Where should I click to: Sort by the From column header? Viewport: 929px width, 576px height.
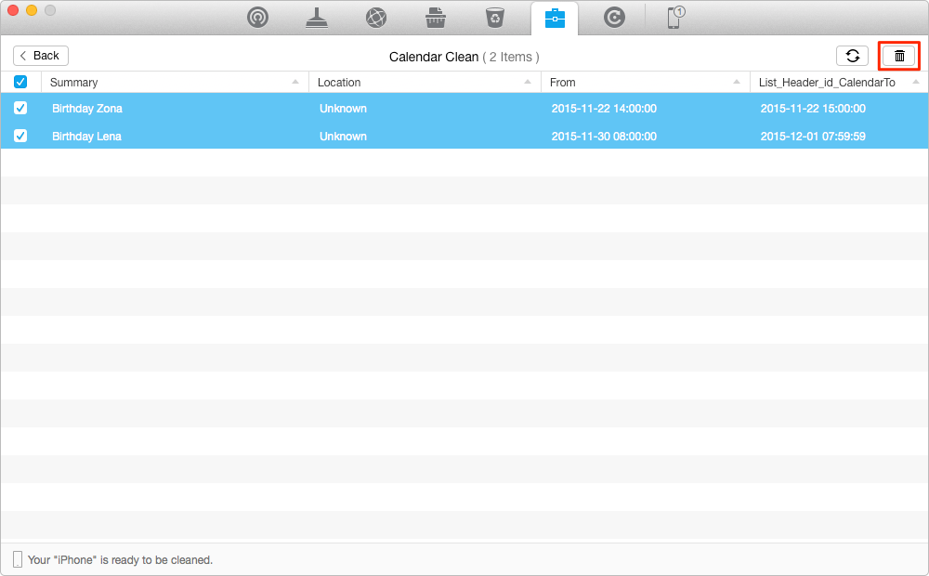pos(646,83)
